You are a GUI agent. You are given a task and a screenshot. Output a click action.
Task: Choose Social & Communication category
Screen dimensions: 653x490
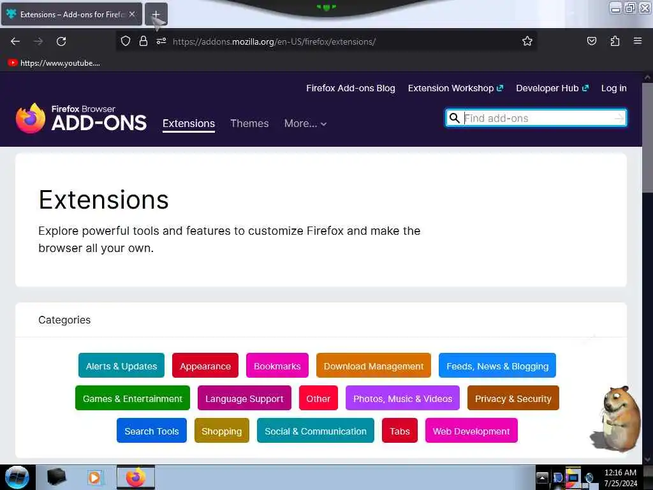click(316, 431)
